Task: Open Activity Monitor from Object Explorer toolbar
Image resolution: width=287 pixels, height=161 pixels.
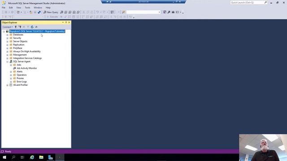Action: (x=36, y=27)
